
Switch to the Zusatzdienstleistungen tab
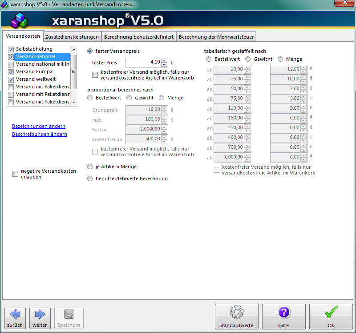click(x=72, y=37)
